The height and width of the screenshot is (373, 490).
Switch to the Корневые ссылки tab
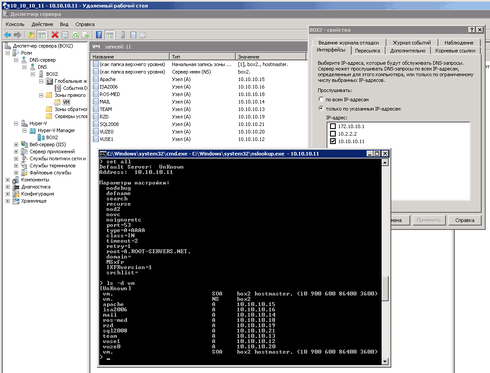pos(455,51)
